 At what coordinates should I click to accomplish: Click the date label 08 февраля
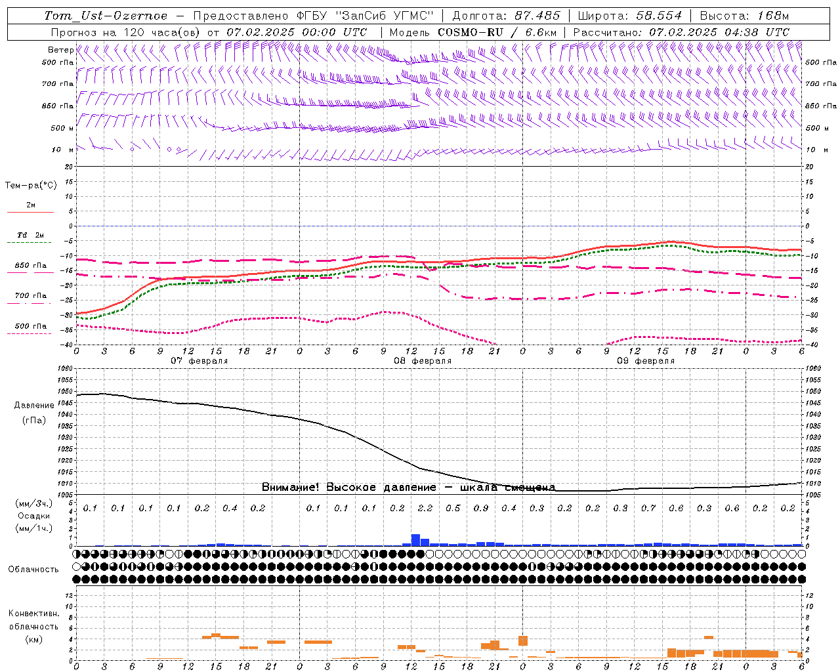coord(423,361)
